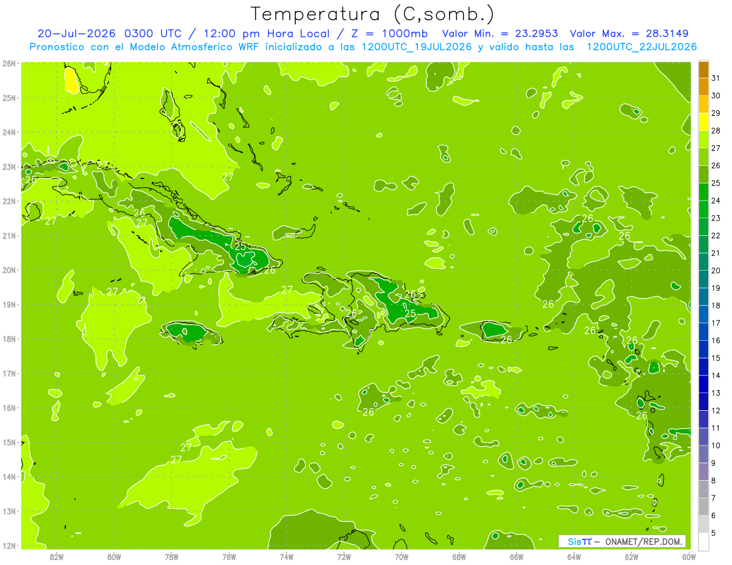The width and height of the screenshot is (732, 565).
Task: Pick the yellow 28–29 swatch on color scale
Action: tap(703, 122)
